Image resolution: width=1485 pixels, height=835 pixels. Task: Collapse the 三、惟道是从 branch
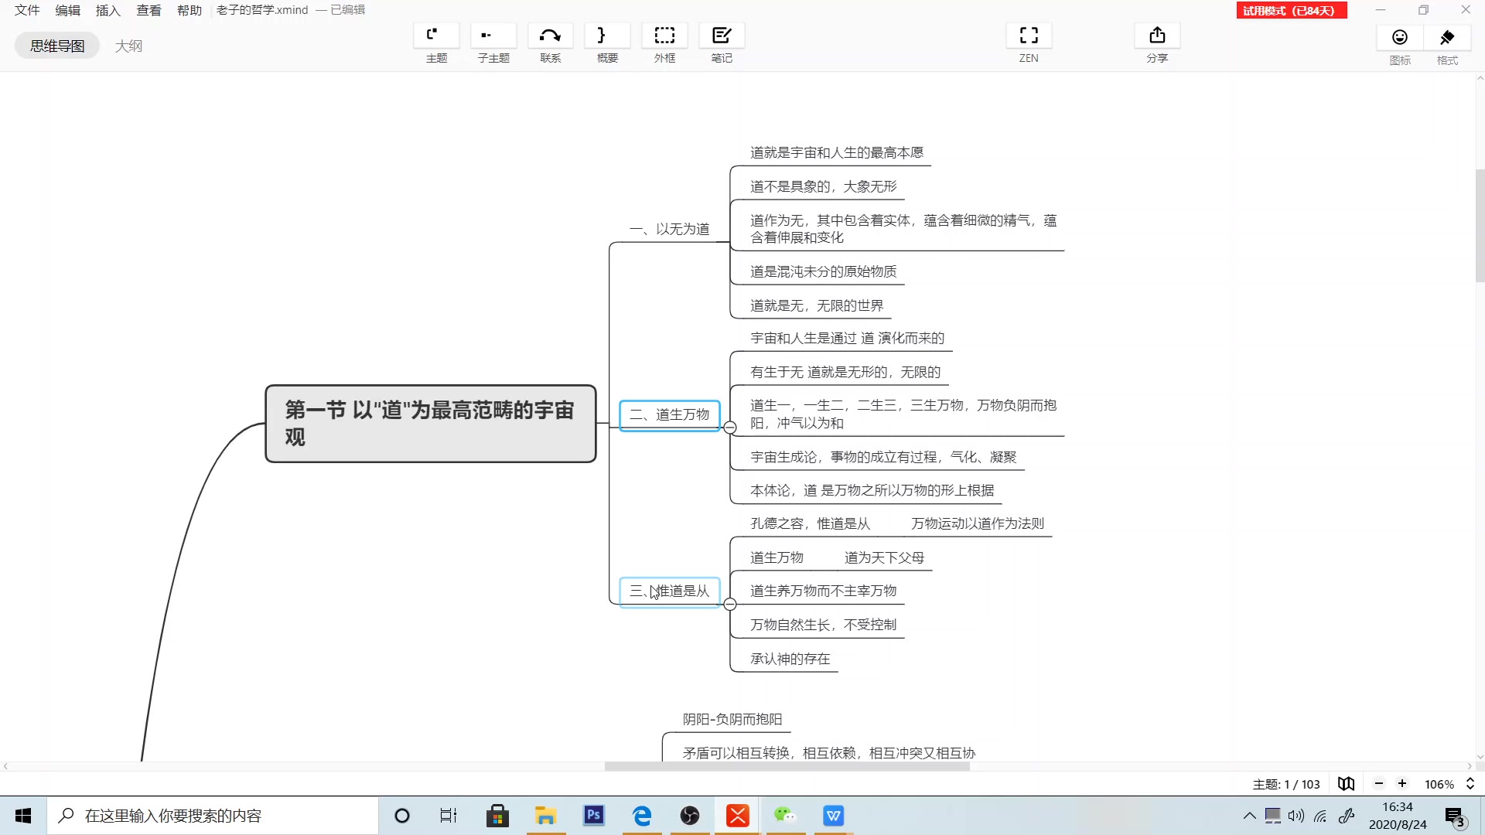click(730, 605)
